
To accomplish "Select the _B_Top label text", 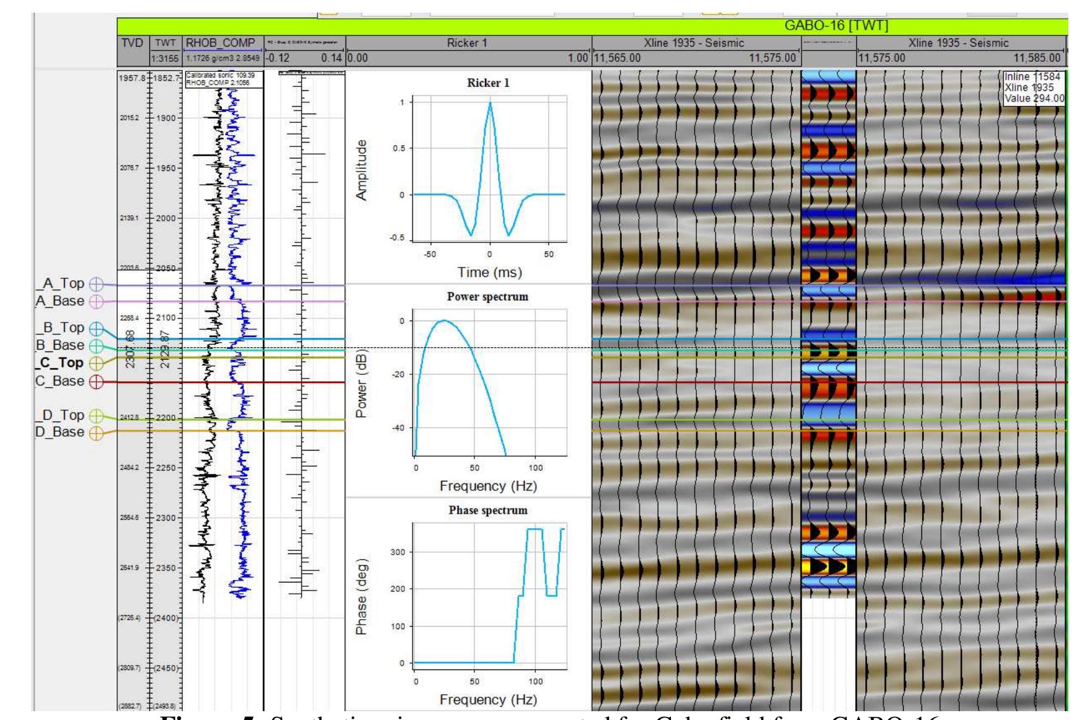I will pyautogui.click(x=59, y=328).
